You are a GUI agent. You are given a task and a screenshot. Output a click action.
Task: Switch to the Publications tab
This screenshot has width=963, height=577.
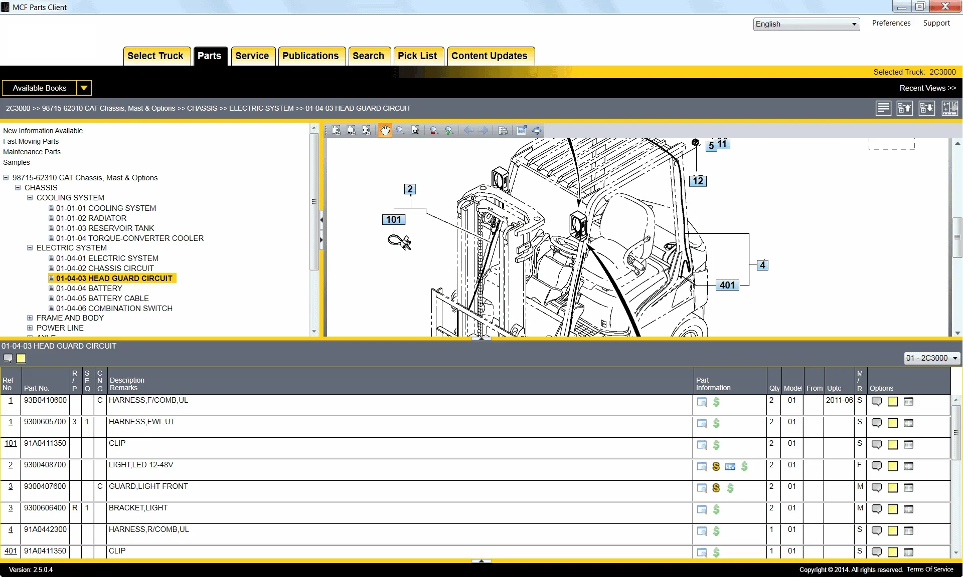pyautogui.click(x=311, y=56)
